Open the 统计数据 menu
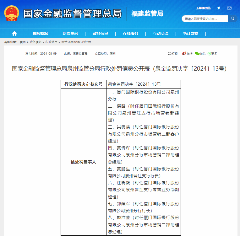240x236 pixels. [x=191, y=34]
